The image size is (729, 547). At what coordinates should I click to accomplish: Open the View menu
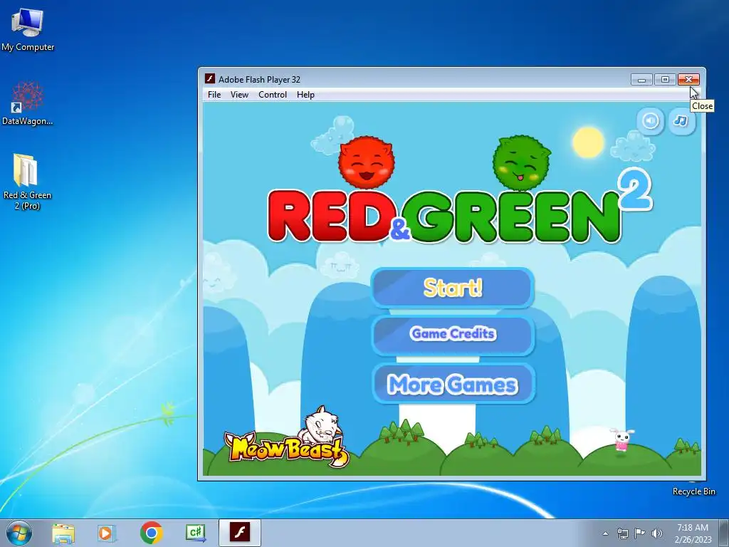(x=239, y=95)
